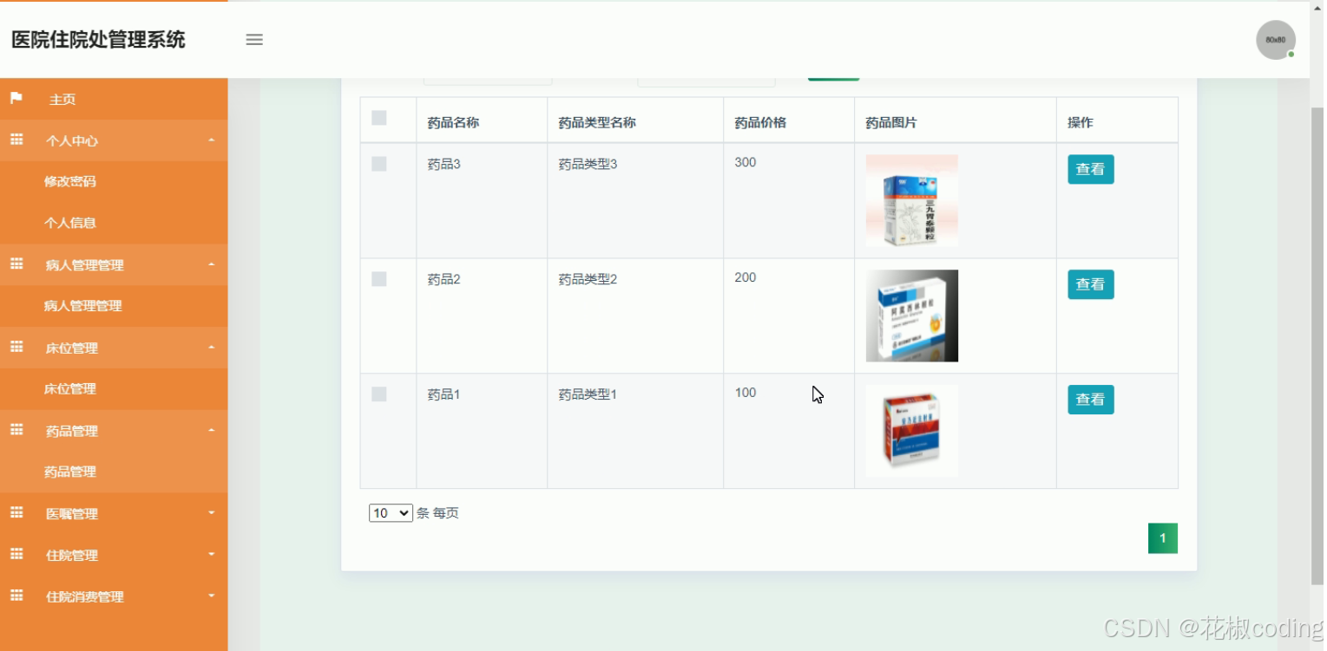Click 查看 button for 药品2
Viewport: 1327px width, 651px height.
click(x=1090, y=284)
